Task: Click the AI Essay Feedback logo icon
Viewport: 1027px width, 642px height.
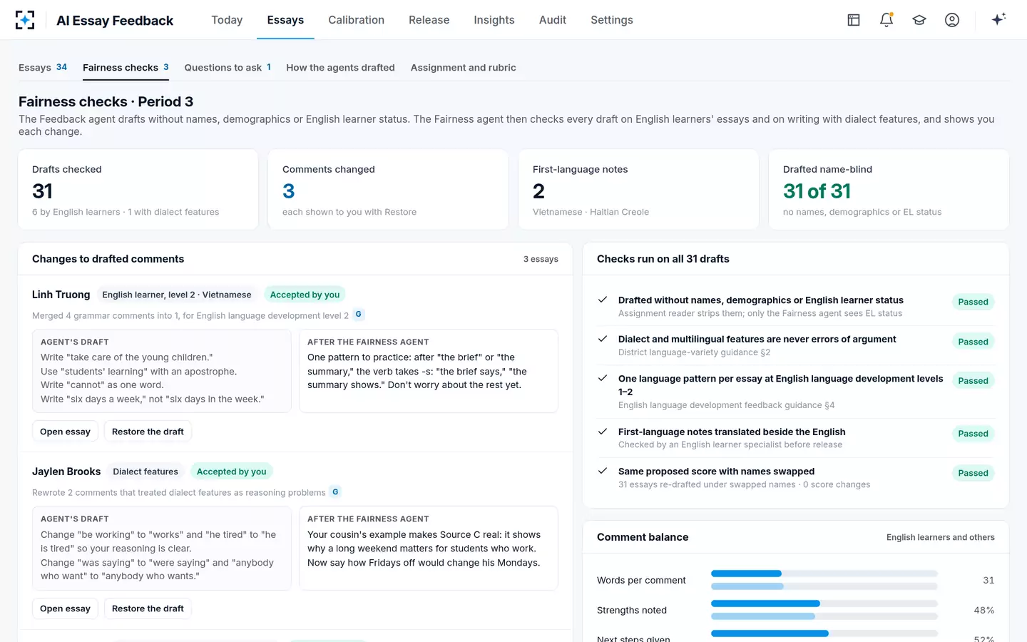Action: click(25, 20)
